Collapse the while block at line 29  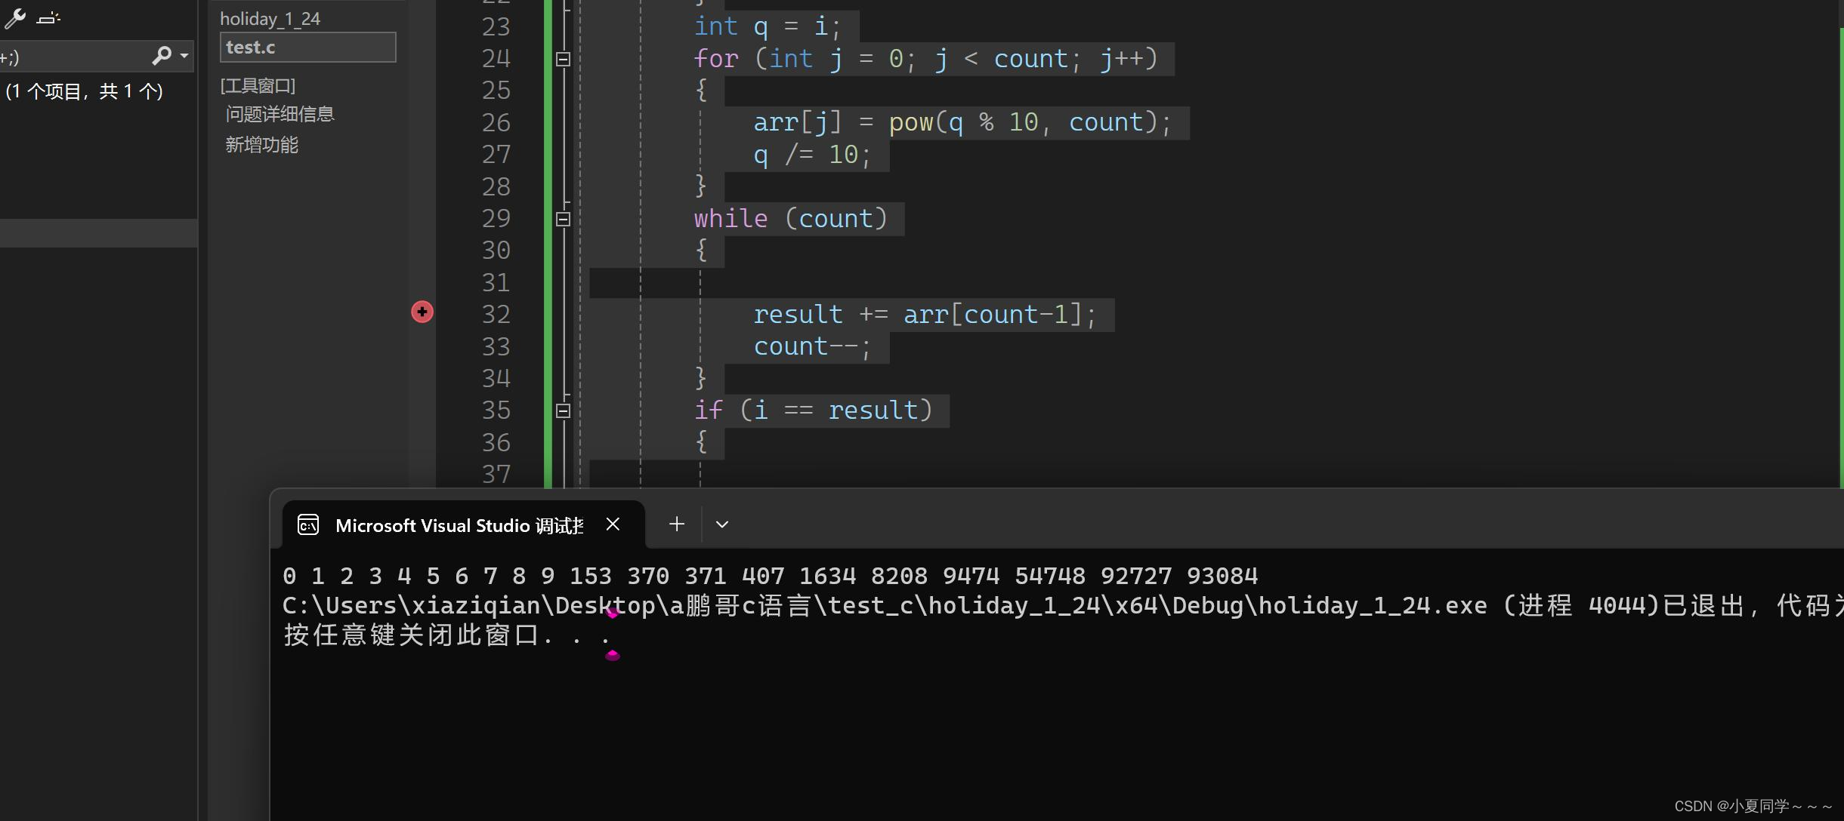(x=561, y=218)
